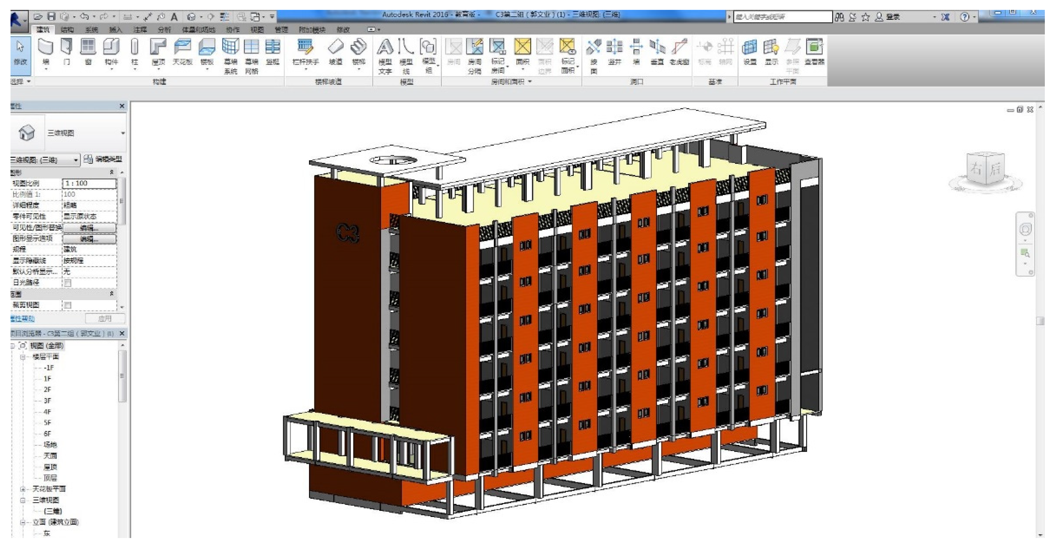Click the view scale 1:100 field
This screenshot has width=1056, height=553.
(89, 183)
